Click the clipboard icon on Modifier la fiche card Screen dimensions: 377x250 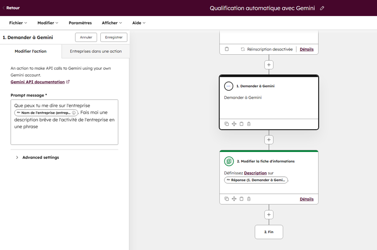tap(241, 199)
